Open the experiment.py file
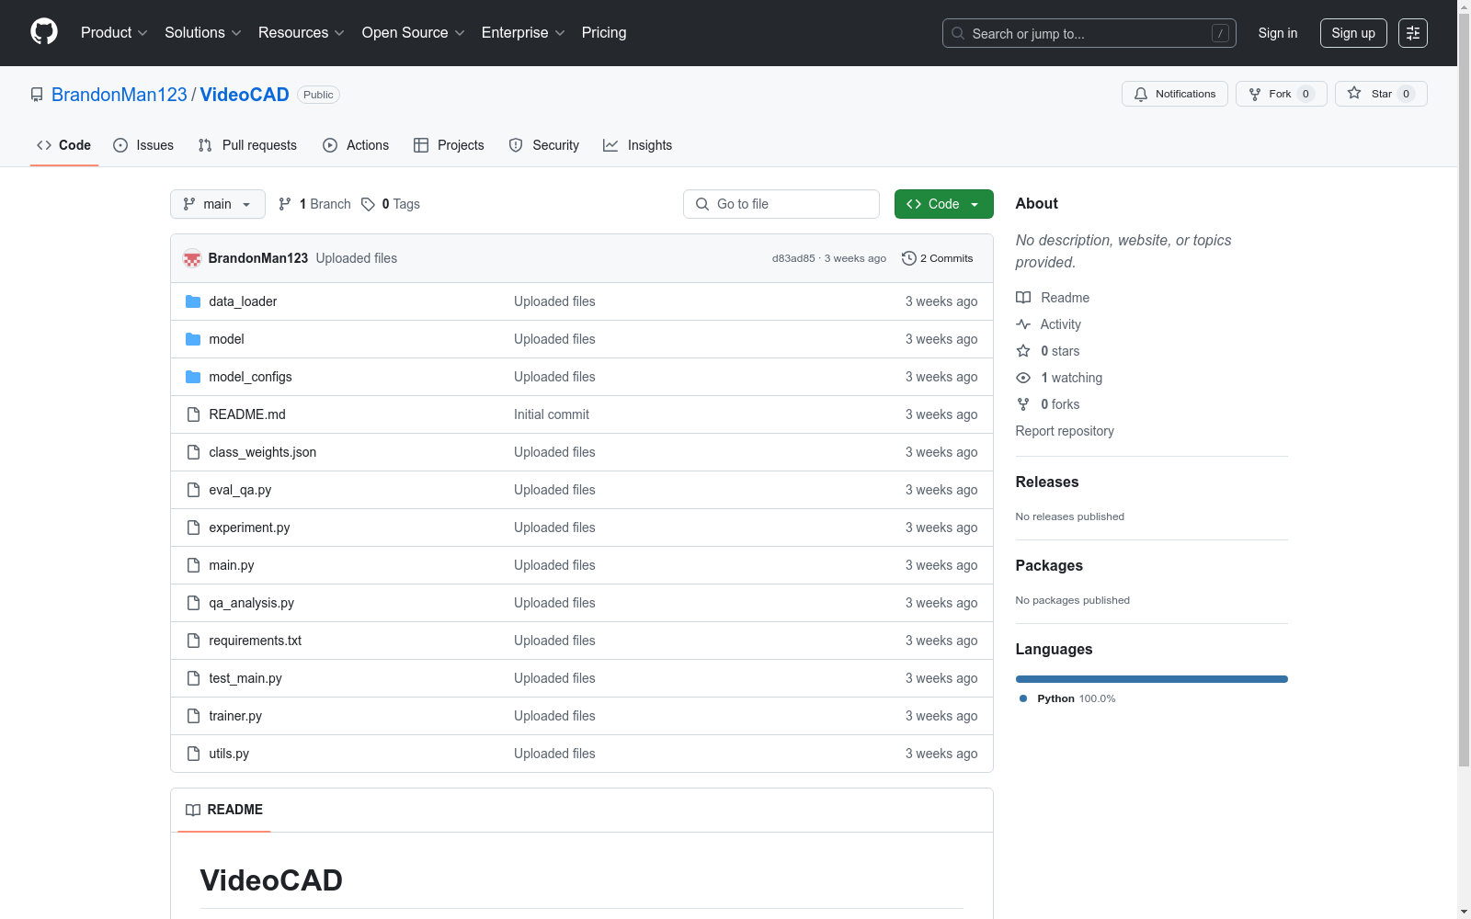1471x919 pixels. (249, 528)
